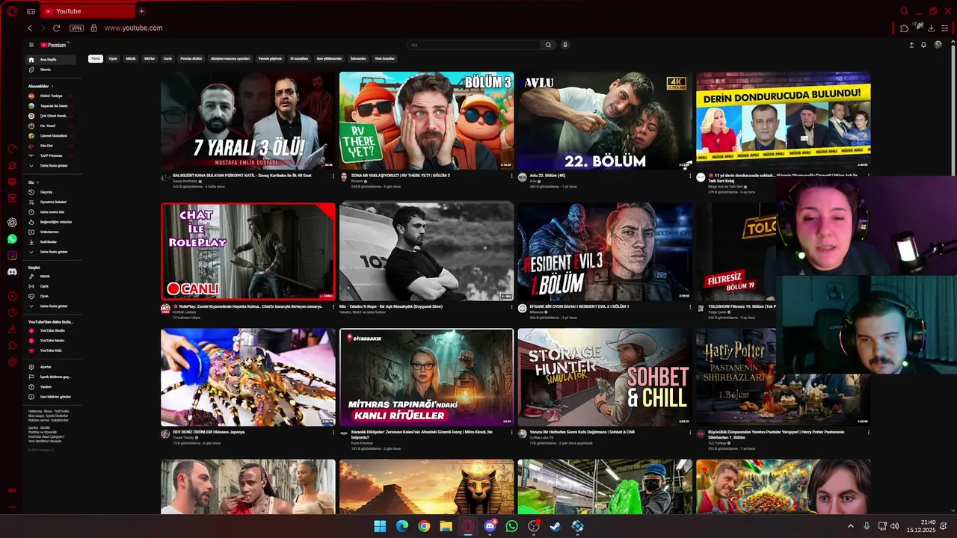Reload the page in browser toolbar
This screenshot has height=538, width=957.
(x=56, y=28)
